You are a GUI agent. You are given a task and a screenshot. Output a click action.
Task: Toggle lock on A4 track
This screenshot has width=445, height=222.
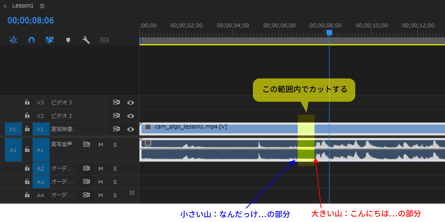[x=27, y=195]
